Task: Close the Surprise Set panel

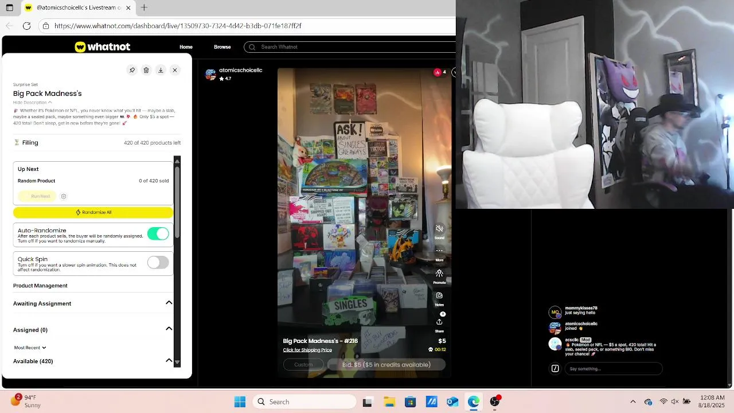Action: click(175, 70)
